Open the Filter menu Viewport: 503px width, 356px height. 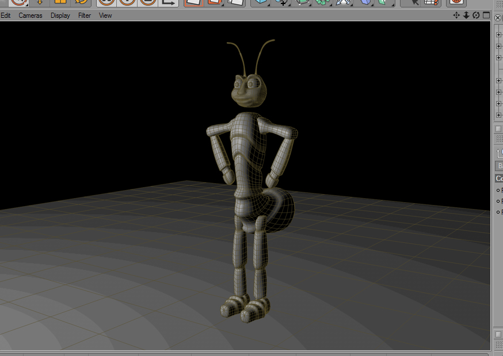pyautogui.click(x=85, y=16)
